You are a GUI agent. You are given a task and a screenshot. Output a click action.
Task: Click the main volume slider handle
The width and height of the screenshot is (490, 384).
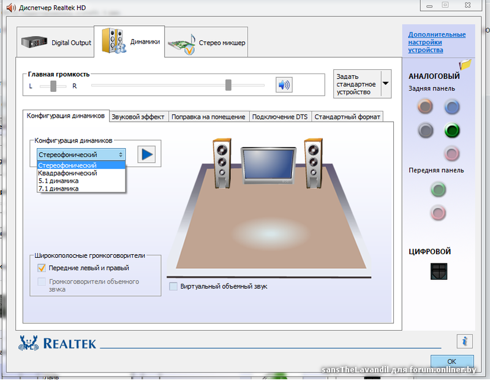point(228,85)
